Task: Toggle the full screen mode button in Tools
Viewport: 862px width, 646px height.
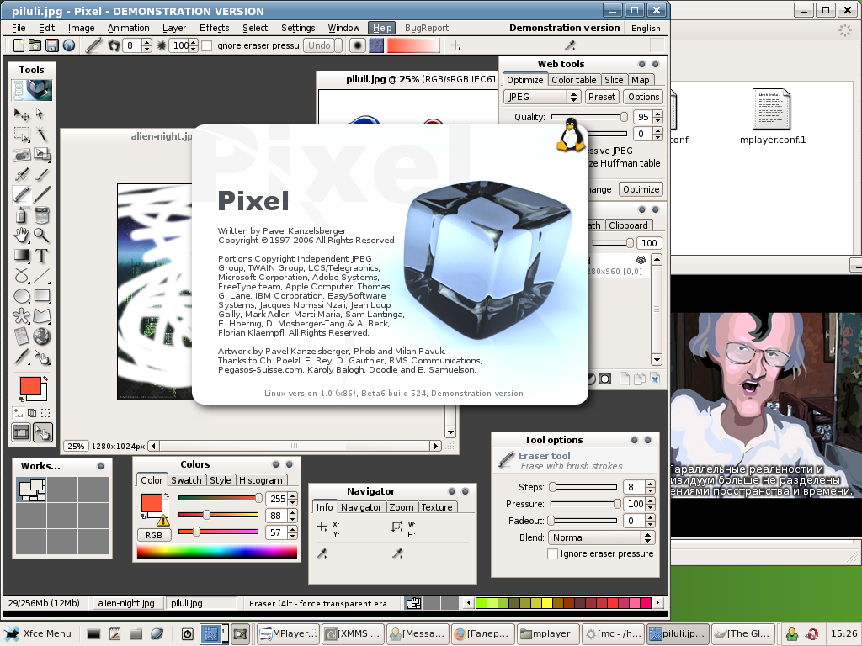Action: [21, 433]
